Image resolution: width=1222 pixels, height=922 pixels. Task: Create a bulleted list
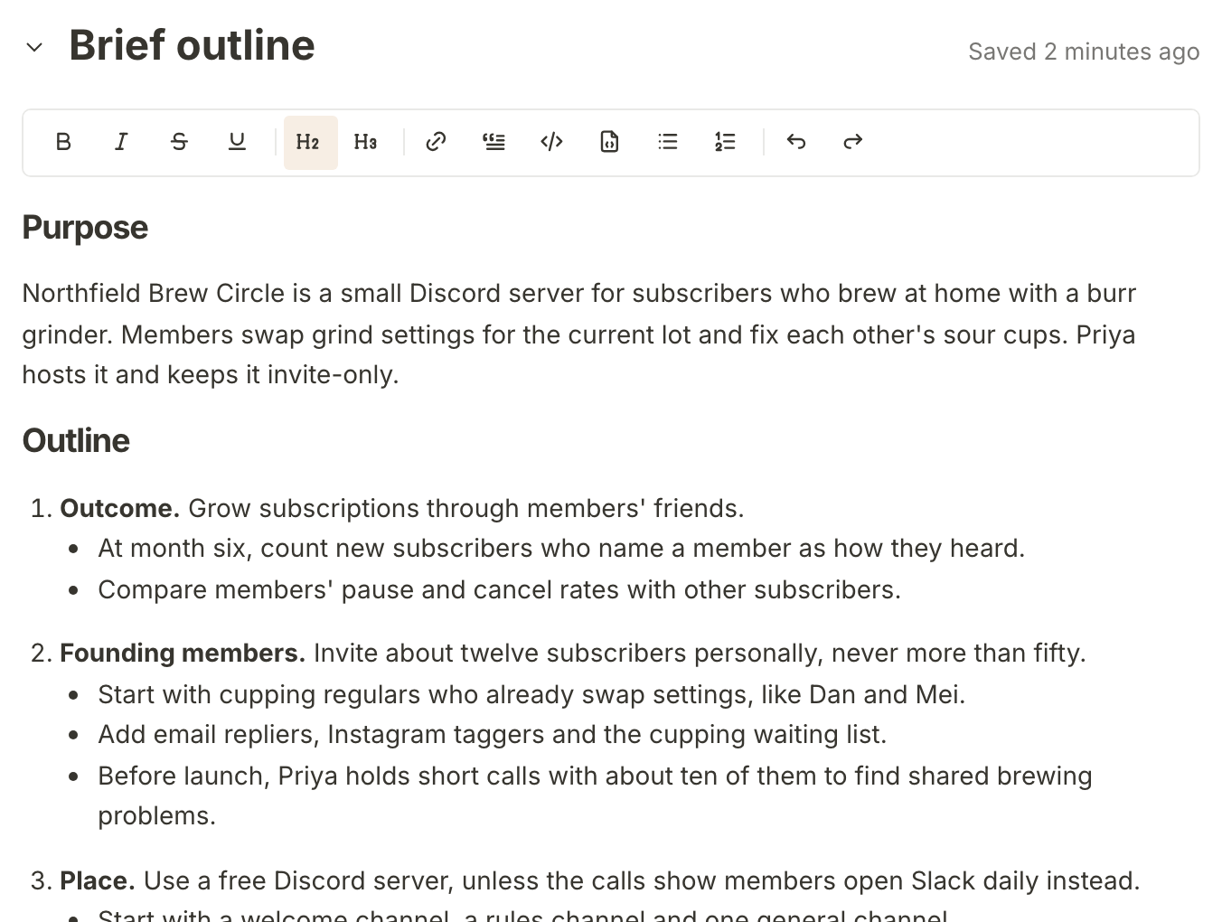[x=667, y=142]
